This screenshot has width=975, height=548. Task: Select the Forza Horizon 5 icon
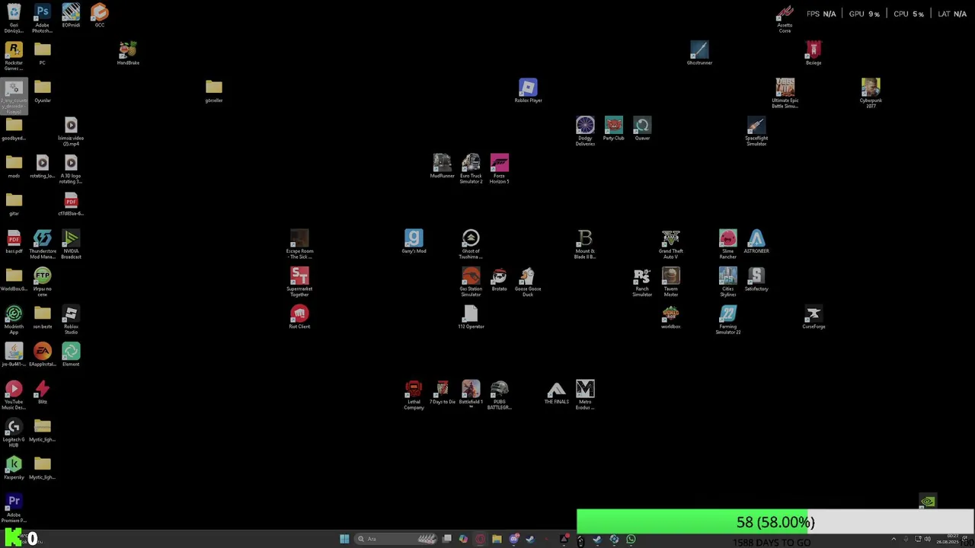point(500,169)
